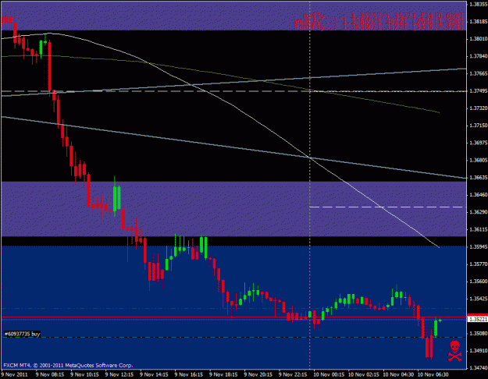Image resolution: width=488 pixels, height=379 pixels.
Task: Select the black dashed buy order line
Action: pos(233,338)
